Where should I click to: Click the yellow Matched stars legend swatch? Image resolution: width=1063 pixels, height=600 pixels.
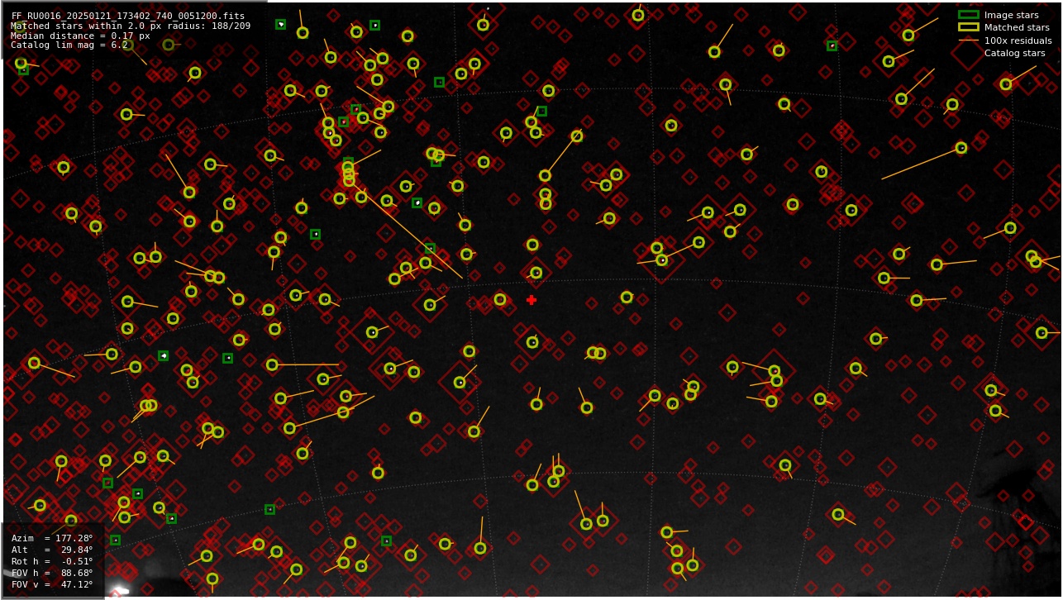coord(969,27)
